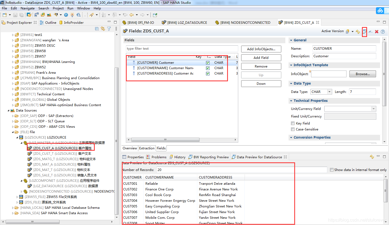
Task: Switch to the Overview tab
Action: [x=130, y=148]
